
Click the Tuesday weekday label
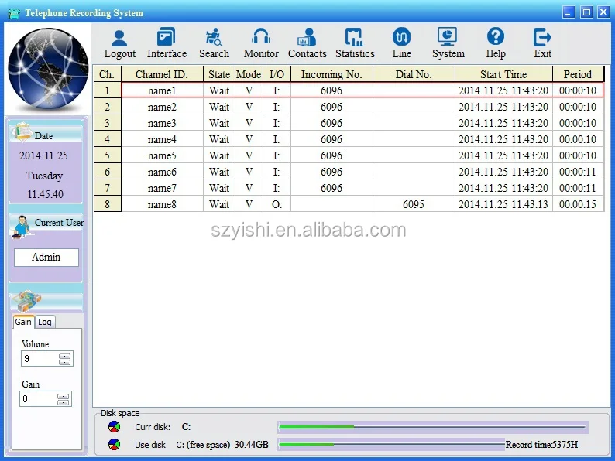44,176
